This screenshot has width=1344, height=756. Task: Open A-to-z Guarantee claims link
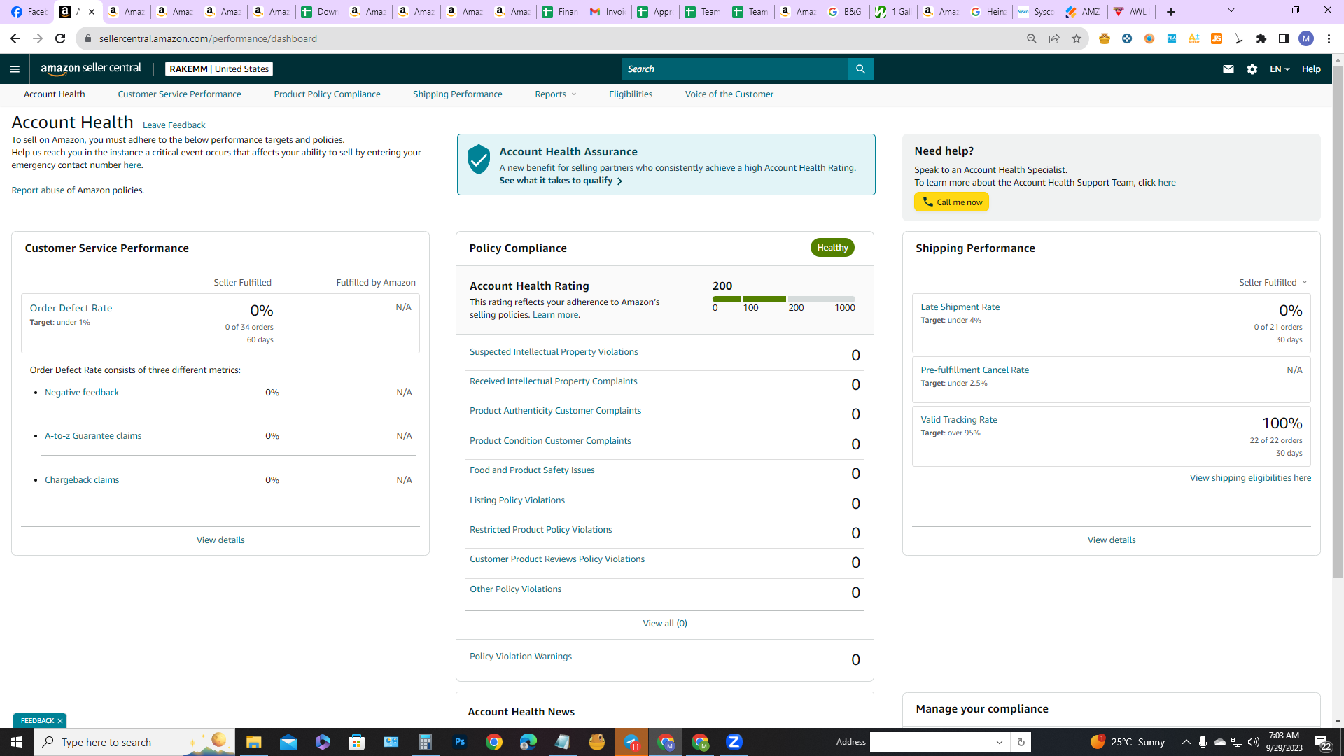(93, 436)
